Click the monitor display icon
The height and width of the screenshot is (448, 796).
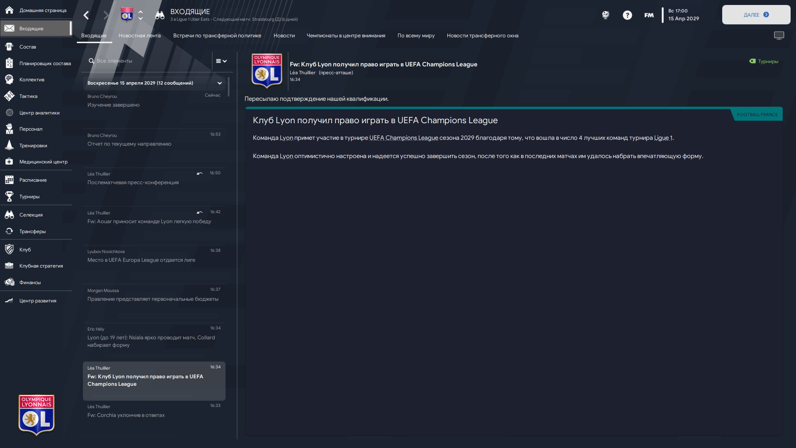779,36
